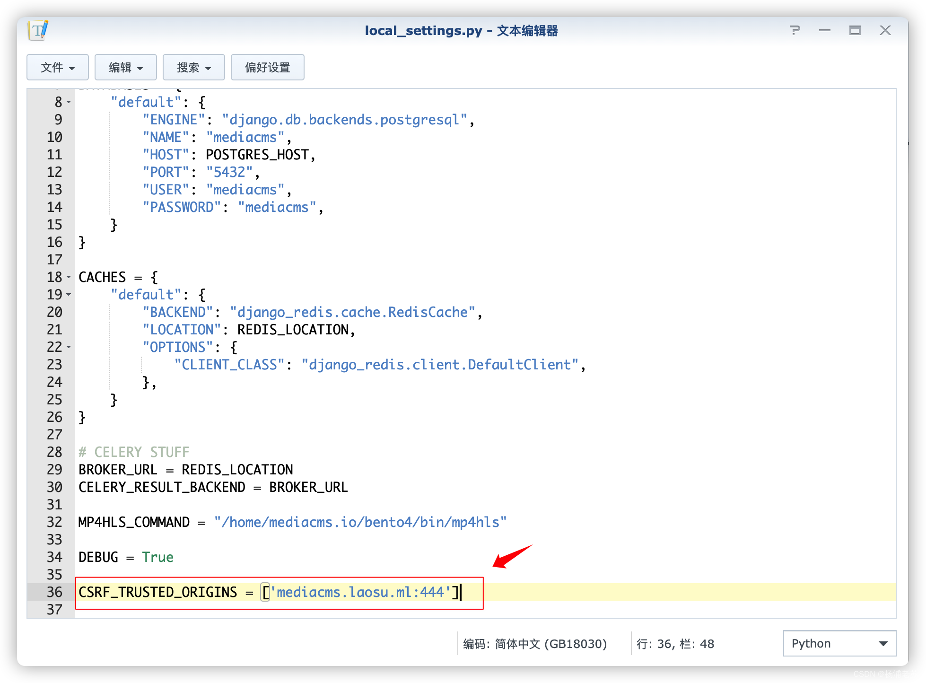Image resolution: width=926 pixels, height=683 pixels.
Task: Click "django_redis.cache.RedisCache" string
Action: point(352,312)
